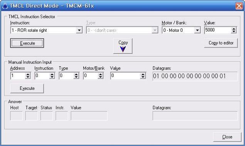Decrease the selector Value of 5000 with down arrow
The image size is (245, 146).
pyautogui.click(x=234, y=31)
